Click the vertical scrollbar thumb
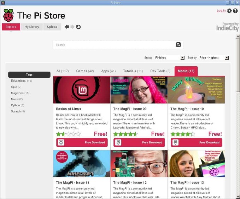This screenshot has width=240, height=199. click(x=238, y=65)
